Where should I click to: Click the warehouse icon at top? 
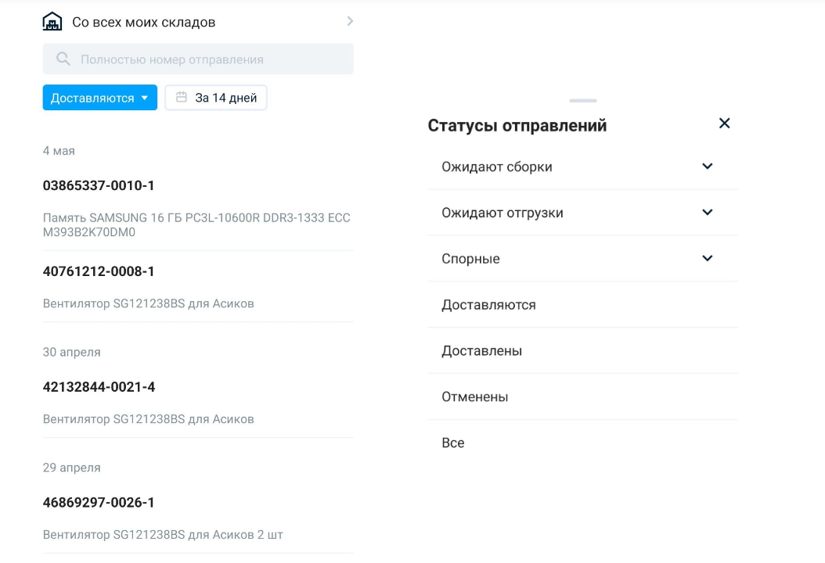(52, 22)
